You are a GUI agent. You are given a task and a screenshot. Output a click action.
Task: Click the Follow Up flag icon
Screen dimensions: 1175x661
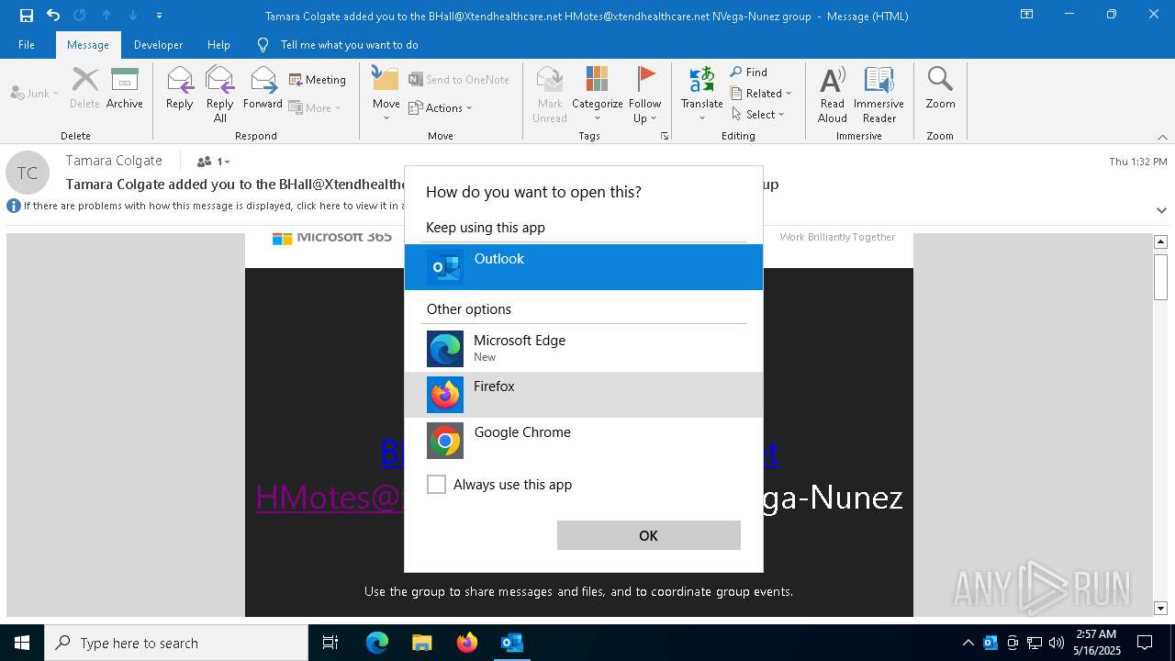(644, 94)
